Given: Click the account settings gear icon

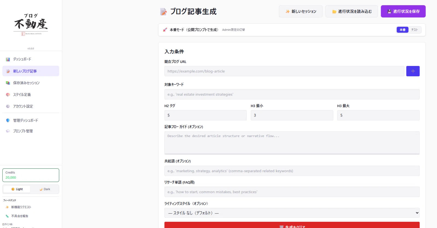Looking at the screenshot, I should (8, 106).
